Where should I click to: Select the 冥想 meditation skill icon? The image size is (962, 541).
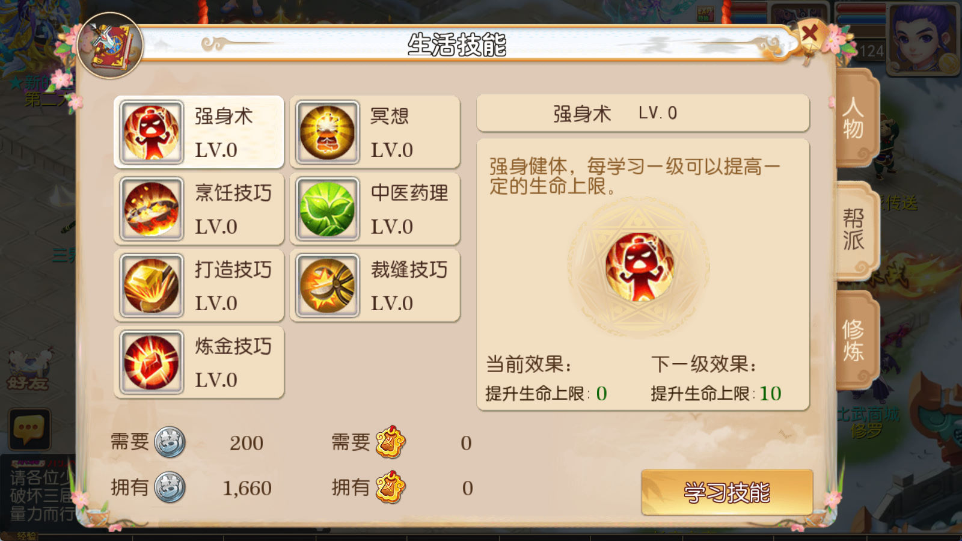tap(328, 132)
